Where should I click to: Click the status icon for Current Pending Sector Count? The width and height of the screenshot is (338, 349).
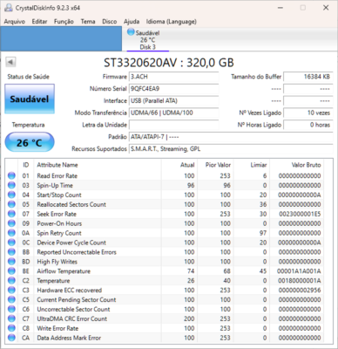(x=11, y=299)
